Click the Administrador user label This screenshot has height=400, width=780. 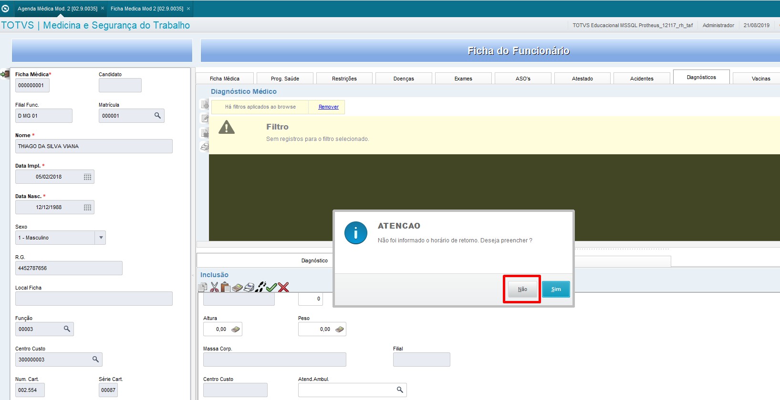point(718,25)
